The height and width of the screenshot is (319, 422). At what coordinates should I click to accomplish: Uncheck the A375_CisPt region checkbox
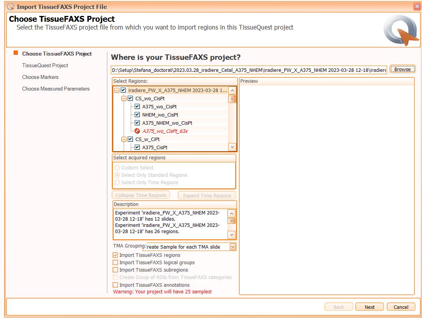[137, 147]
